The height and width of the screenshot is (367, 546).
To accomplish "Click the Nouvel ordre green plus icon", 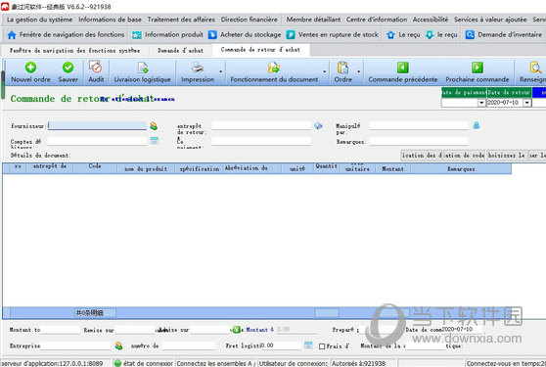I will (30, 68).
